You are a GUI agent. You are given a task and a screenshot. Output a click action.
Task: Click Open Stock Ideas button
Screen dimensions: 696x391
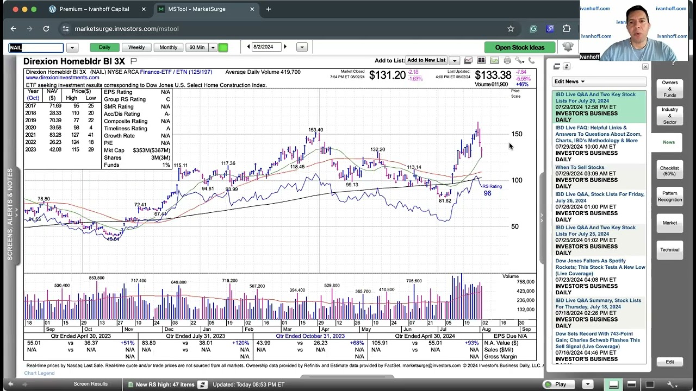[x=520, y=47]
